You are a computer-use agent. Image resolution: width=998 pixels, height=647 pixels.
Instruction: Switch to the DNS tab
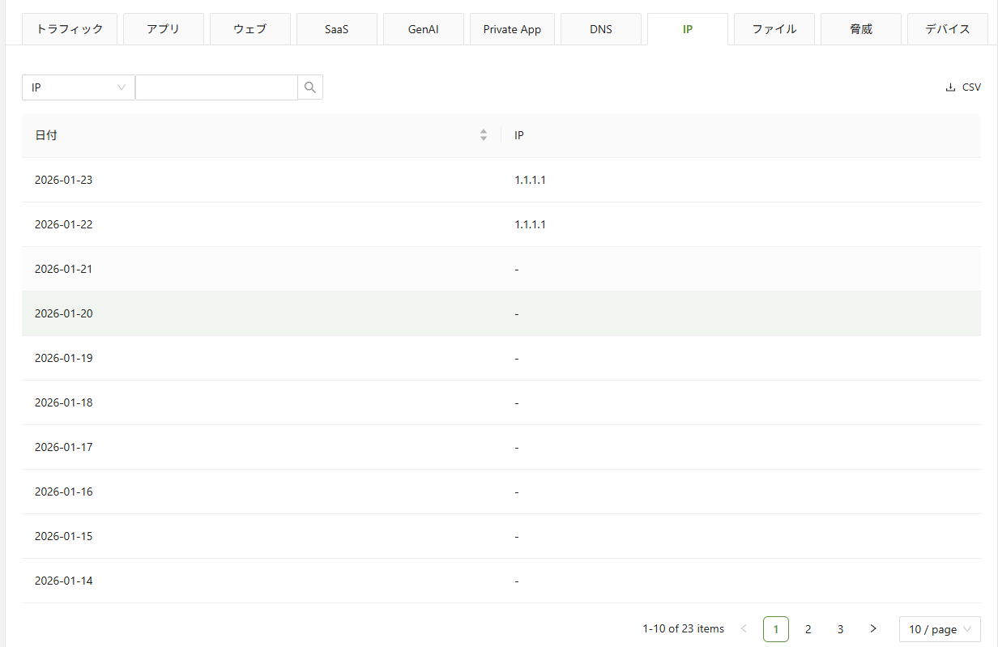click(x=600, y=29)
